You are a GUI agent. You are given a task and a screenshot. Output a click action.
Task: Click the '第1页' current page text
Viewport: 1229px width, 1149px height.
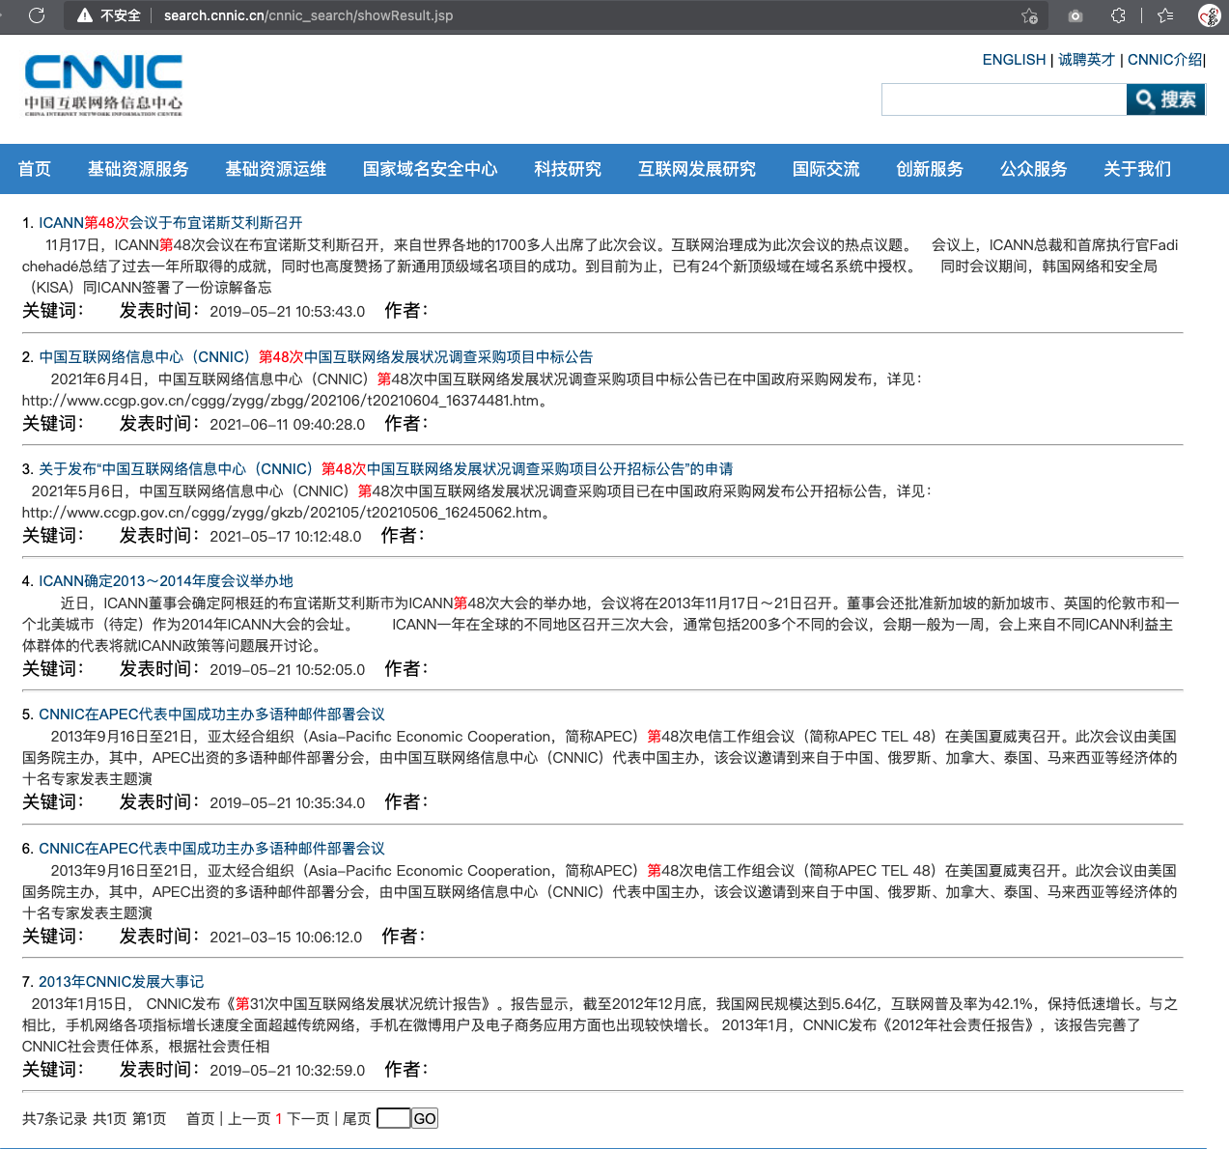point(149,1119)
